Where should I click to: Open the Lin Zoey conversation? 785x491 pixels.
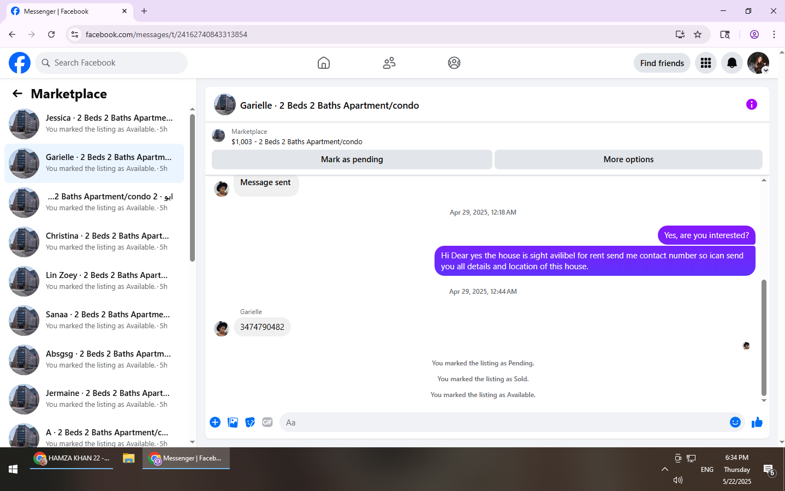tap(94, 281)
